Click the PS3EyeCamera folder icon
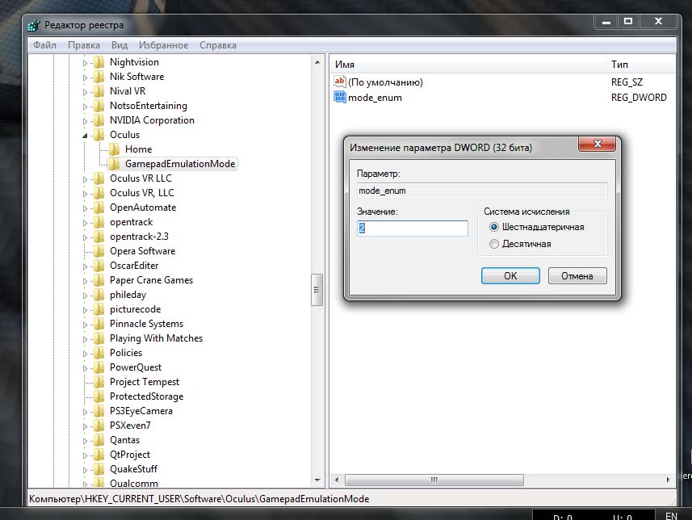 pyautogui.click(x=100, y=411)
